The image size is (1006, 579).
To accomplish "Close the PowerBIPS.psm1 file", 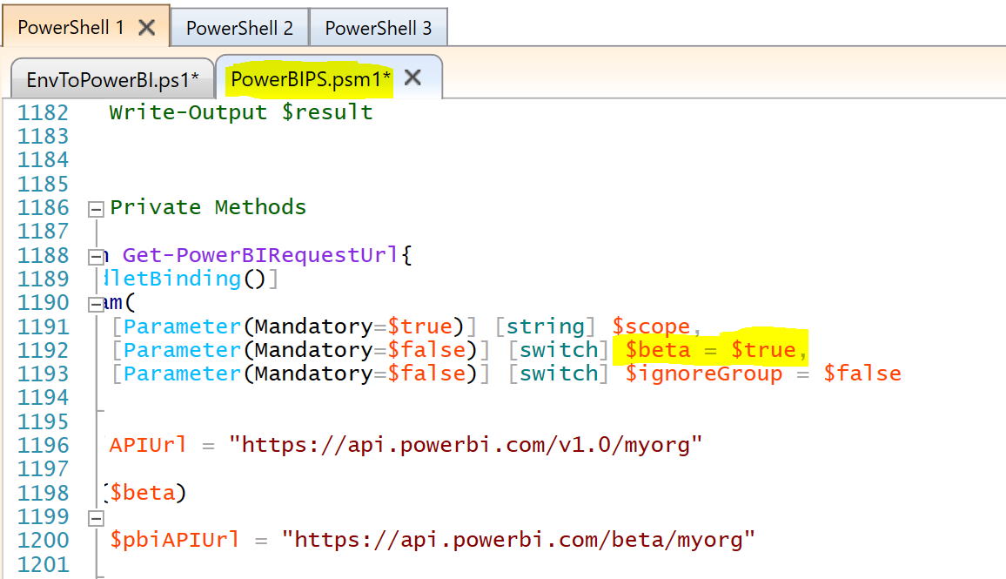I will (412, 77).
